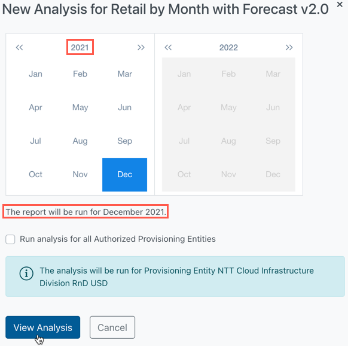Click the highlighted Dec 2021 cell
348x346 pixels.
point(125,174)
